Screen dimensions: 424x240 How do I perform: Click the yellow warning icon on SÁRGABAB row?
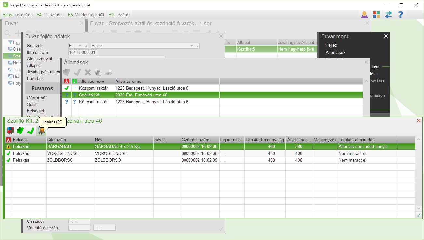[8, 147]
